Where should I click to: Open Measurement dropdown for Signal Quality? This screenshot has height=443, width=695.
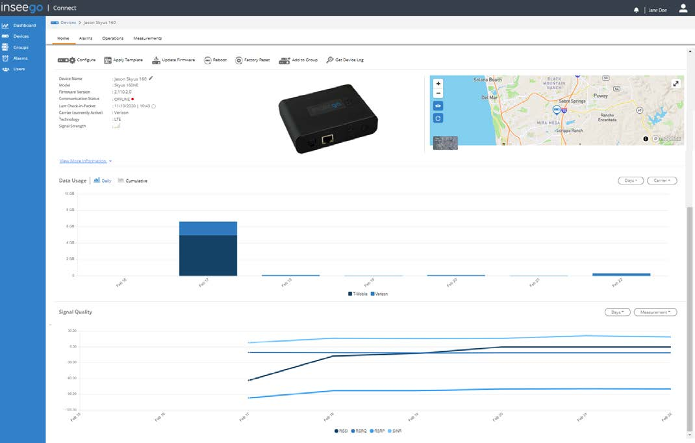pyautogui.click(x=655, y=312)
